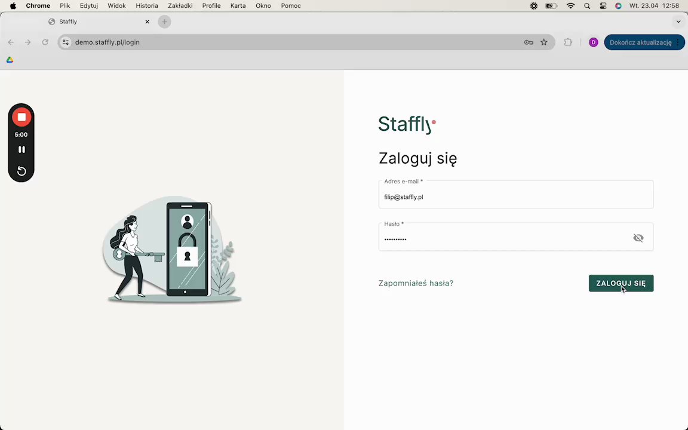Screen dimensions: 688x430
Task: Open the Pomoc menu
Action: click(x=291, y=6)
